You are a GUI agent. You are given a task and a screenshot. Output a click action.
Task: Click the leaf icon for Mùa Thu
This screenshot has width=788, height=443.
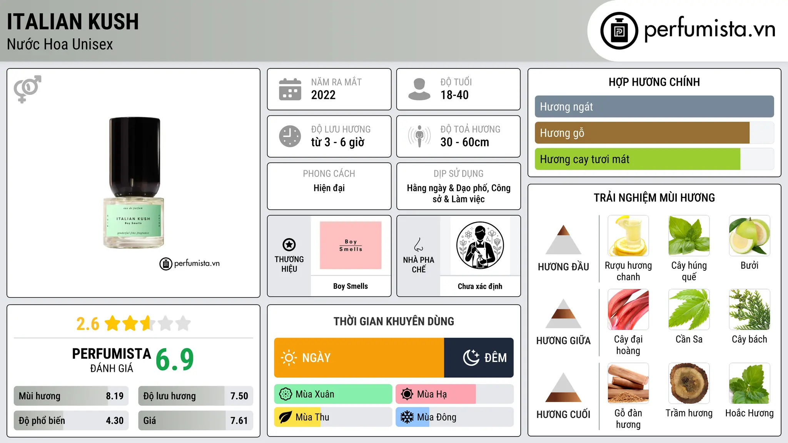(285, 417)
